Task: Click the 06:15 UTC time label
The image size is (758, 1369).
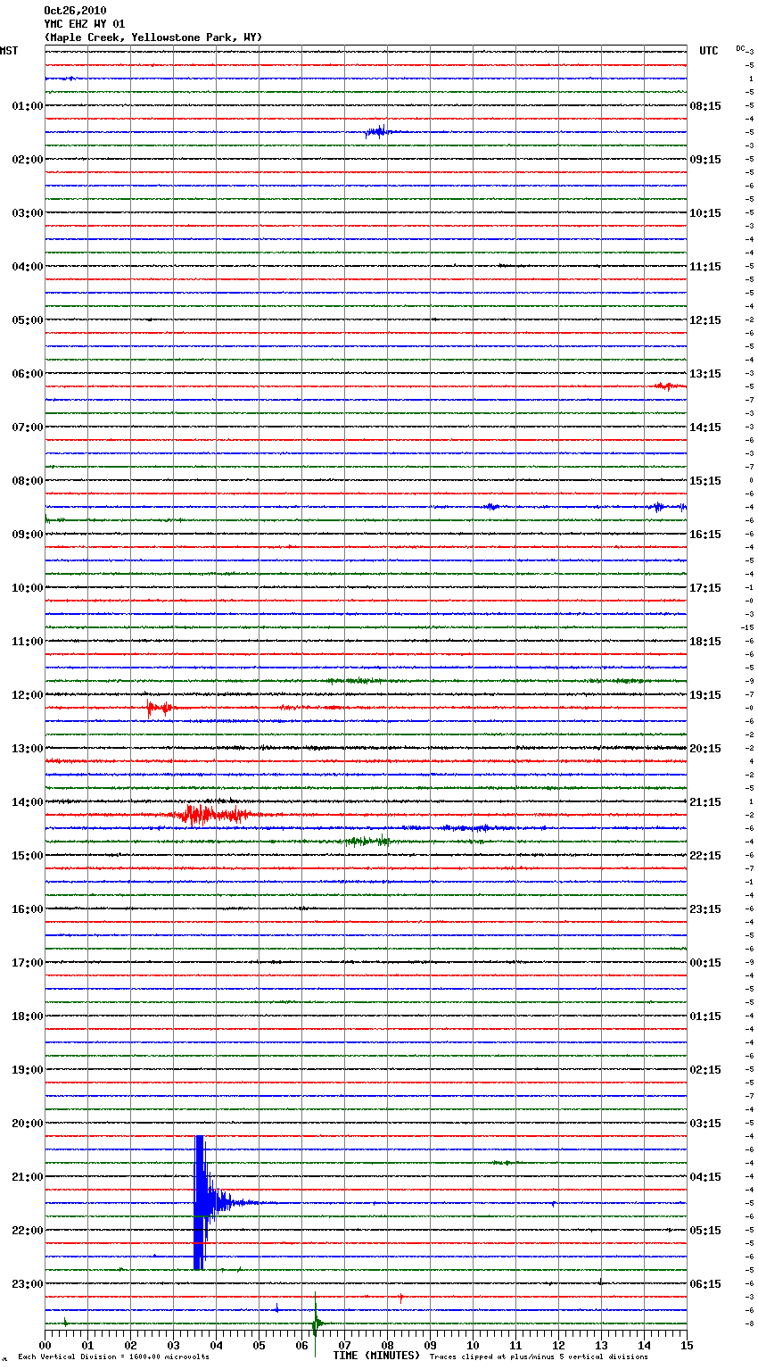Action: click(x=705, y=1284)
